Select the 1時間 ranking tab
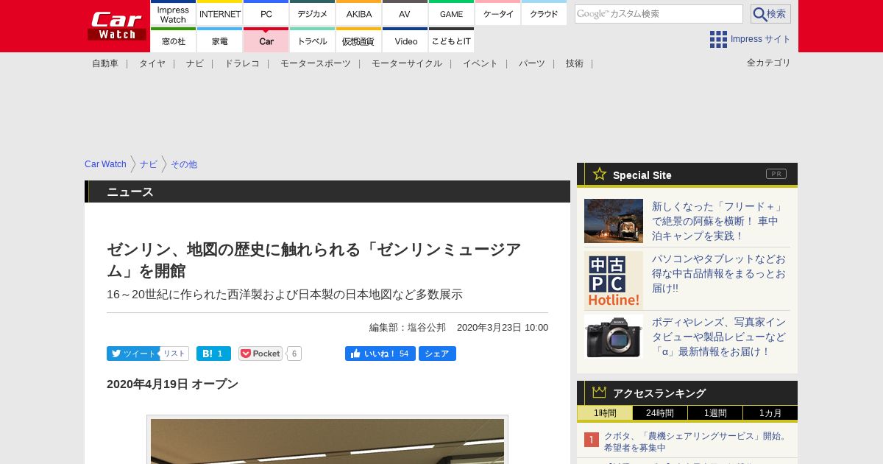Screen dimensions: 883x464 click(605, 413)
